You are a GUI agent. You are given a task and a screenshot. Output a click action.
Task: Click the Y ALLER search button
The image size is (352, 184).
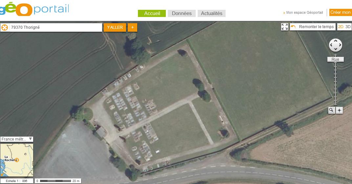point(115,27)
